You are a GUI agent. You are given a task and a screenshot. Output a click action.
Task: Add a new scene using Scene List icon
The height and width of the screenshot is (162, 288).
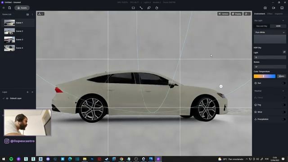click(27, 14)
